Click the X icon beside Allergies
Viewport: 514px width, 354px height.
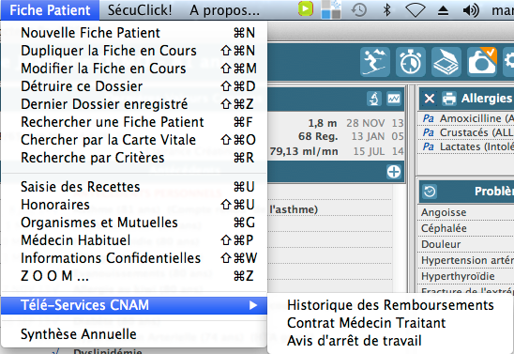pyautogui.click(x=430, y=99)
